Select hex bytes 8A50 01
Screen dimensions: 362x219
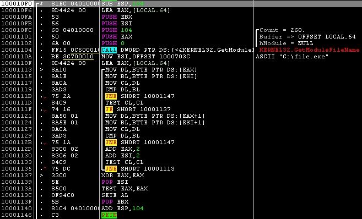pos(64,116)
